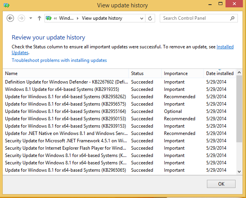Image resolution: width=246 pixels, height=198 pixels.
Task: Minimize the View update history window
Action: pyautogui.click(x=210, y=4)
